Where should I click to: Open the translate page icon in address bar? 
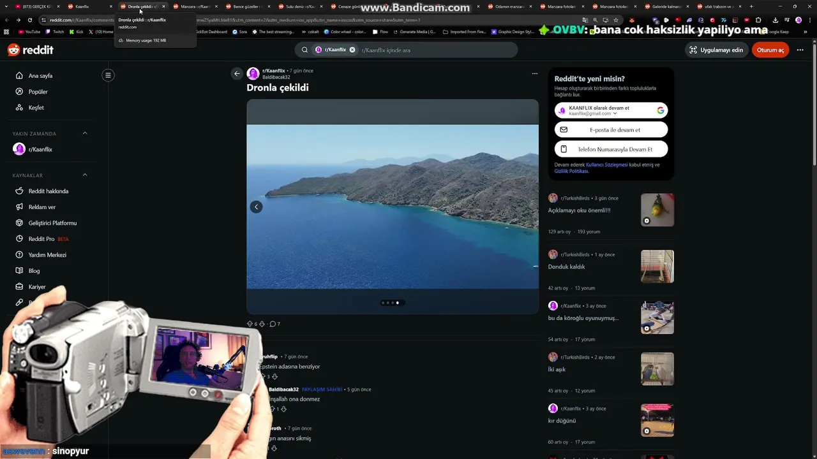[584, 20]
